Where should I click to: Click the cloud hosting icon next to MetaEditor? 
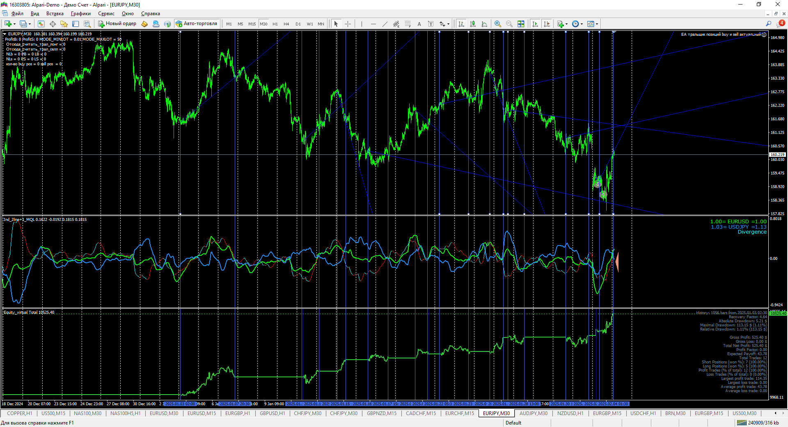click(x=156, y=24)
